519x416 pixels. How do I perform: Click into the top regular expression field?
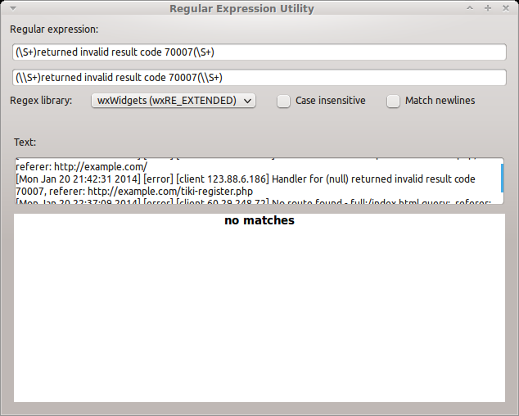[259, 52]
